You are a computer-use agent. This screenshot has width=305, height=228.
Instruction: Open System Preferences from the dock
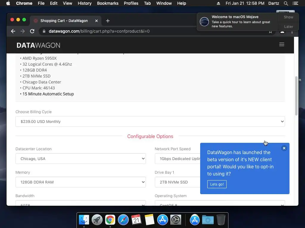[176, 220]
